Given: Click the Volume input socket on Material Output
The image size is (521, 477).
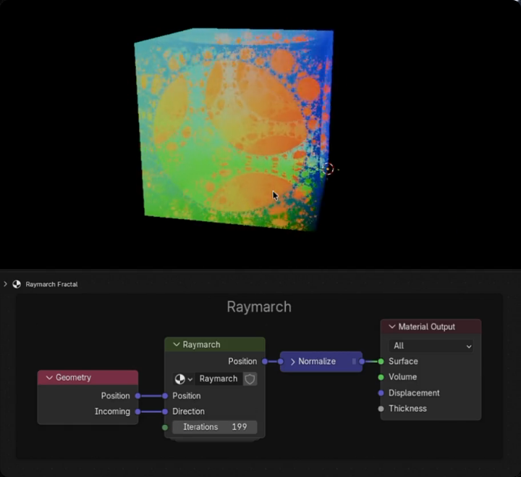Looking at the screenshot, I should click(381, 377).
